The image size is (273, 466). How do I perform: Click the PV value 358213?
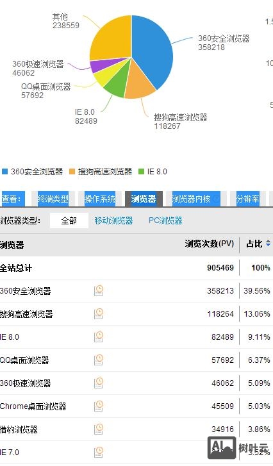(220, 290)
